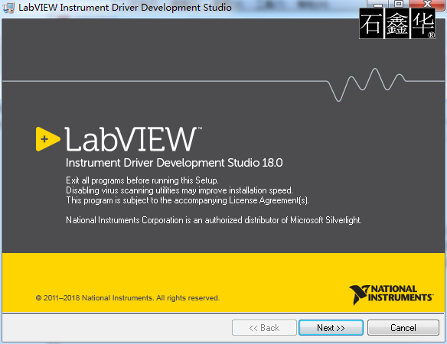This screenshot has height=344, width=447.
Task: Click the installer icon in title bar
Action: [8, 8]
